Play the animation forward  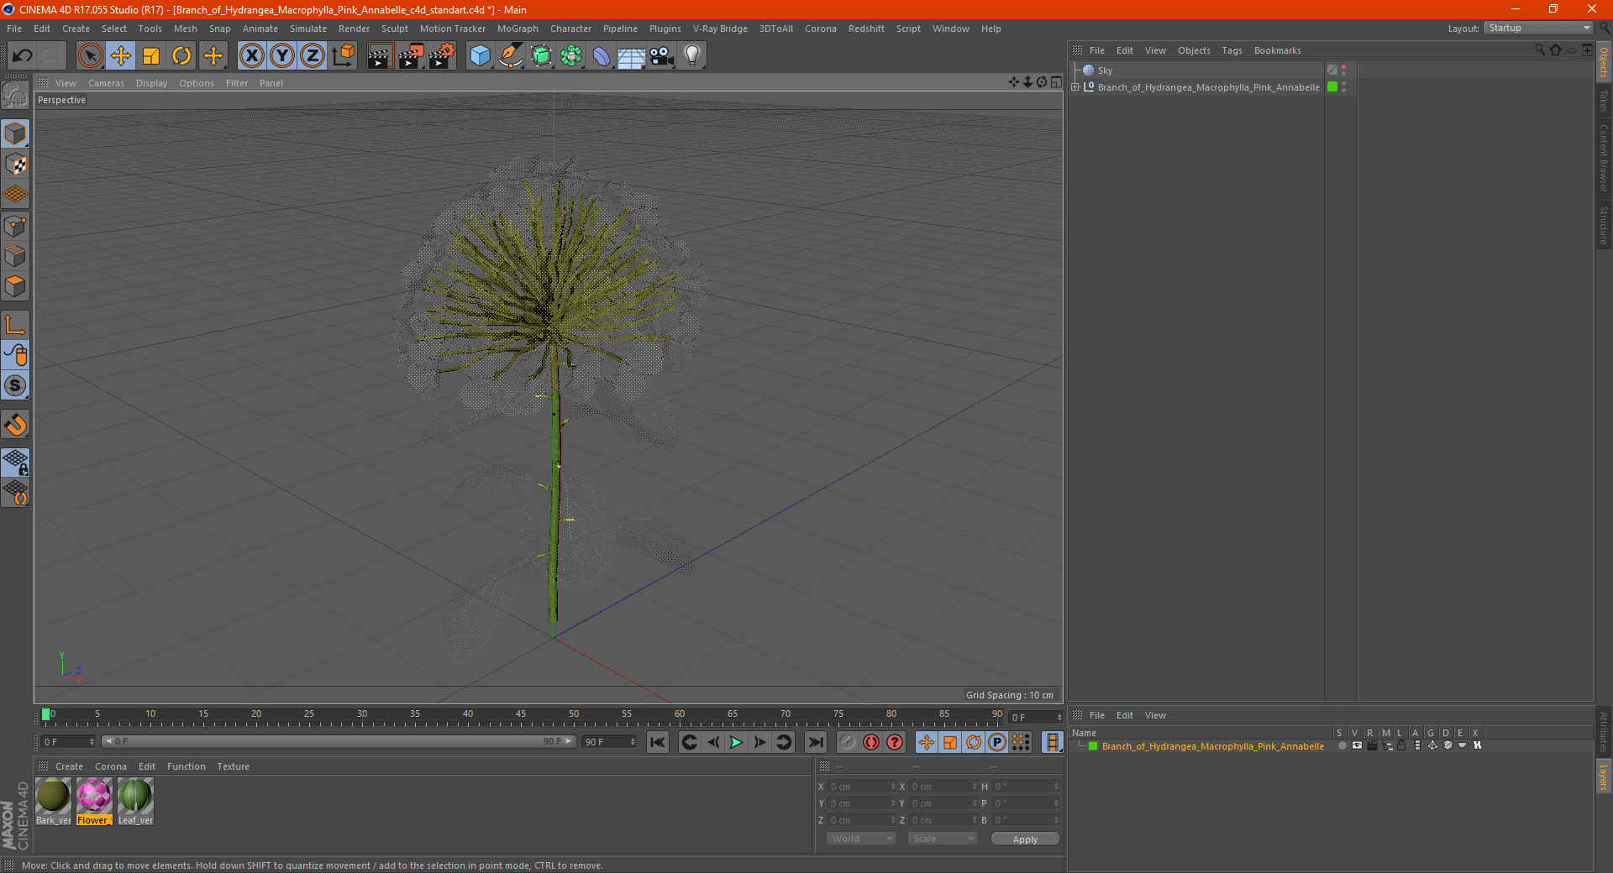point(736,742)
